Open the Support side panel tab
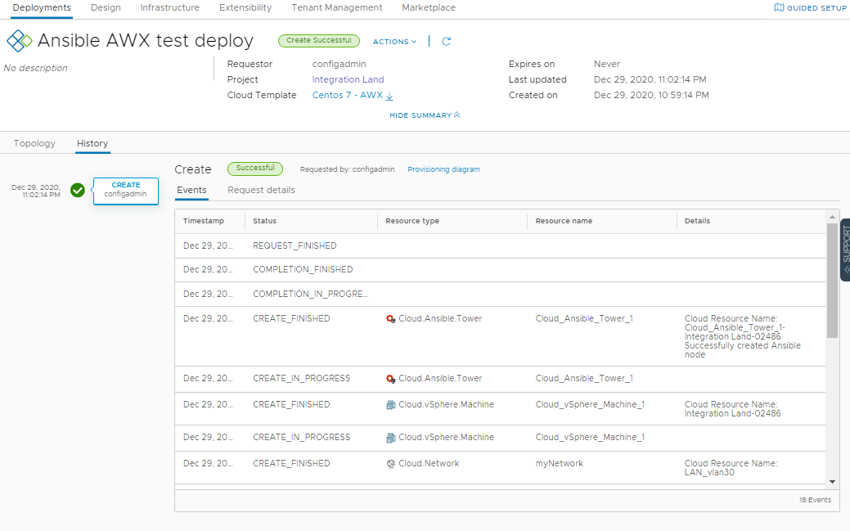The image size is (850, 531). point(845,250)
